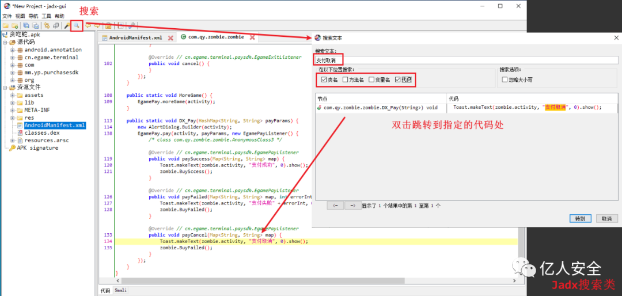
Task: Open preferences with the wrench icon
Action: tap(132, 26)
